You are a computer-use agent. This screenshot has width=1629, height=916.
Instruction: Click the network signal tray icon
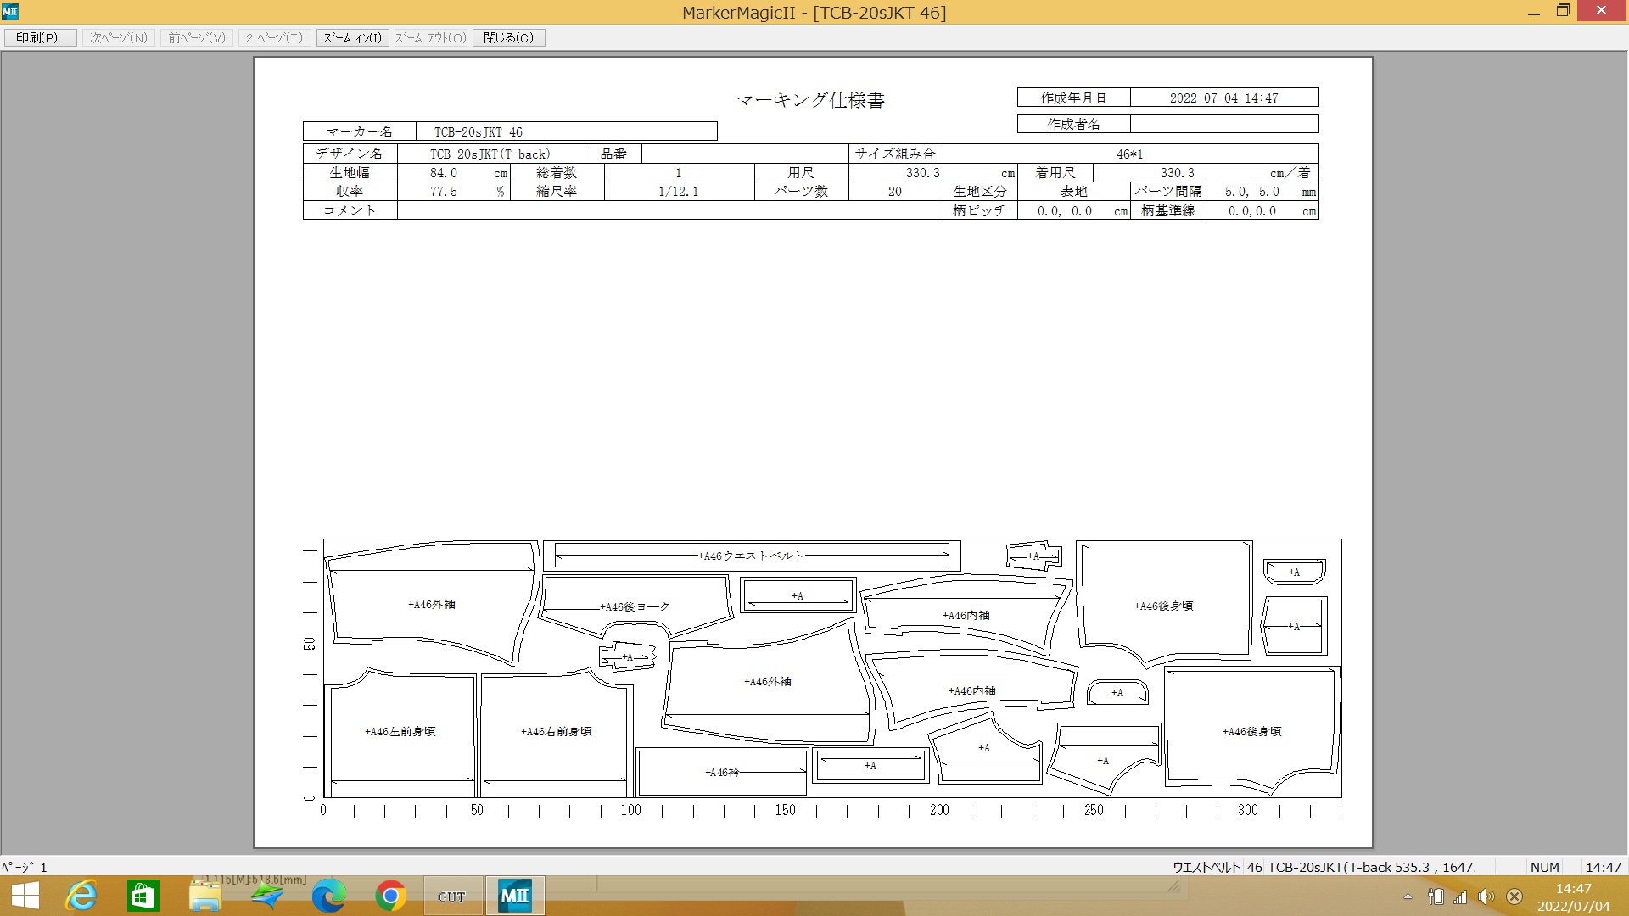[1460, 896]
